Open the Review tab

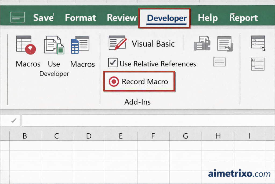pos(121,18)
